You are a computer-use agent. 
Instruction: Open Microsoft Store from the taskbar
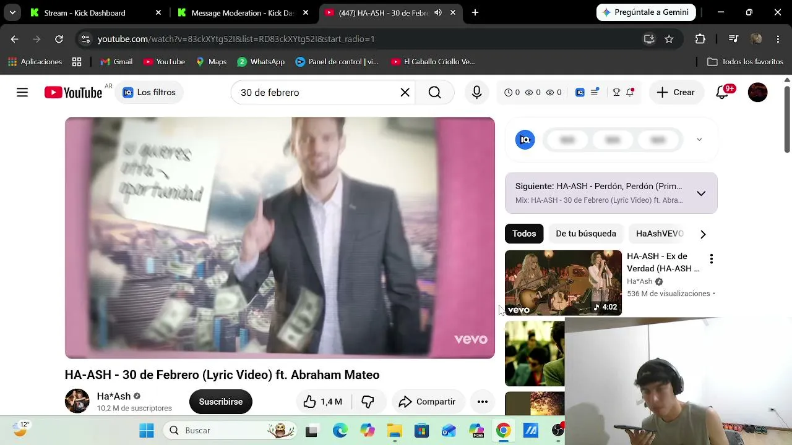(x=422, y=431)
